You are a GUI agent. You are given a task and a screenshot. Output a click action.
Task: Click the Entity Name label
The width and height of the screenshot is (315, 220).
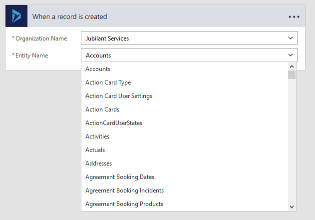[x=32, y=55]
